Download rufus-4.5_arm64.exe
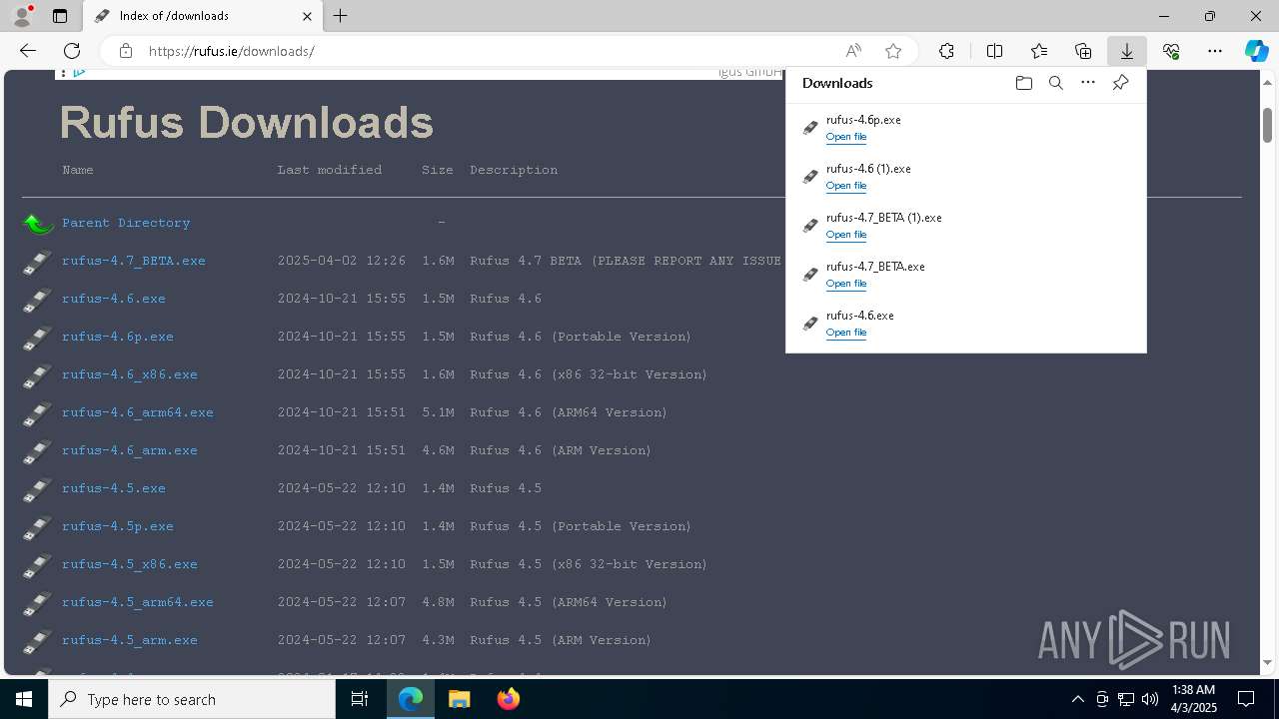This screenshot has width=1279, height=719. pyautogui.click(x=138, y=602)
